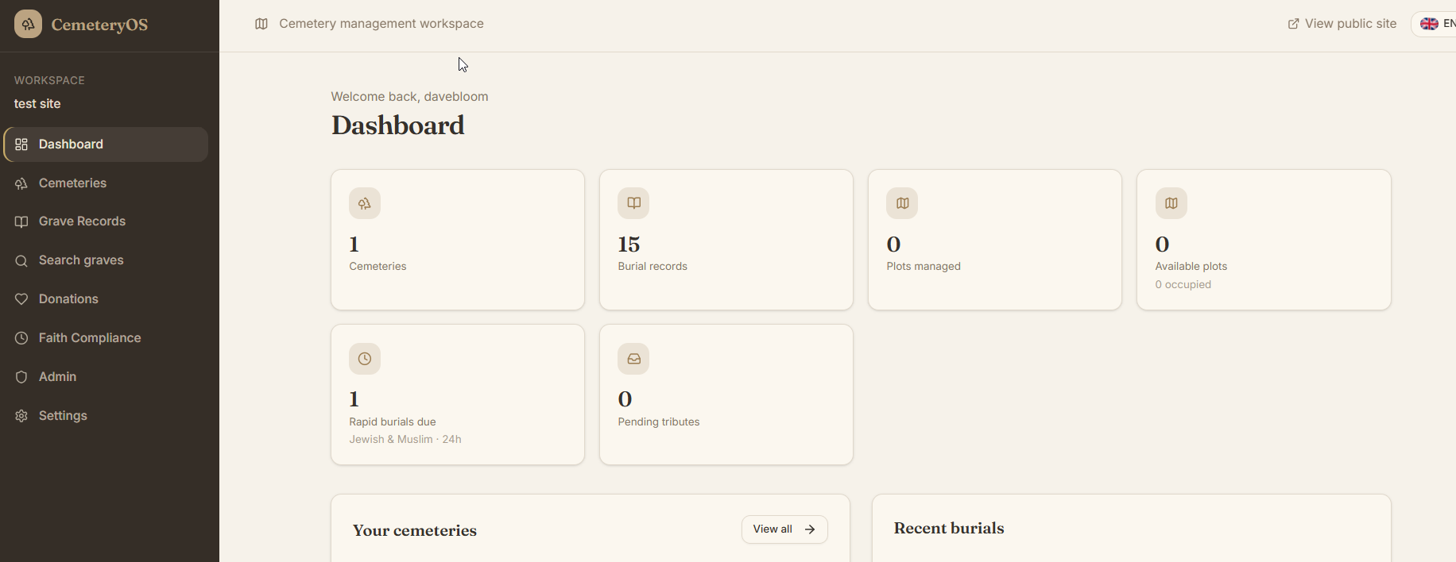Click the 'Rapid burials due' label
The image size is (1456, 562).
click(x=393, y=421)
